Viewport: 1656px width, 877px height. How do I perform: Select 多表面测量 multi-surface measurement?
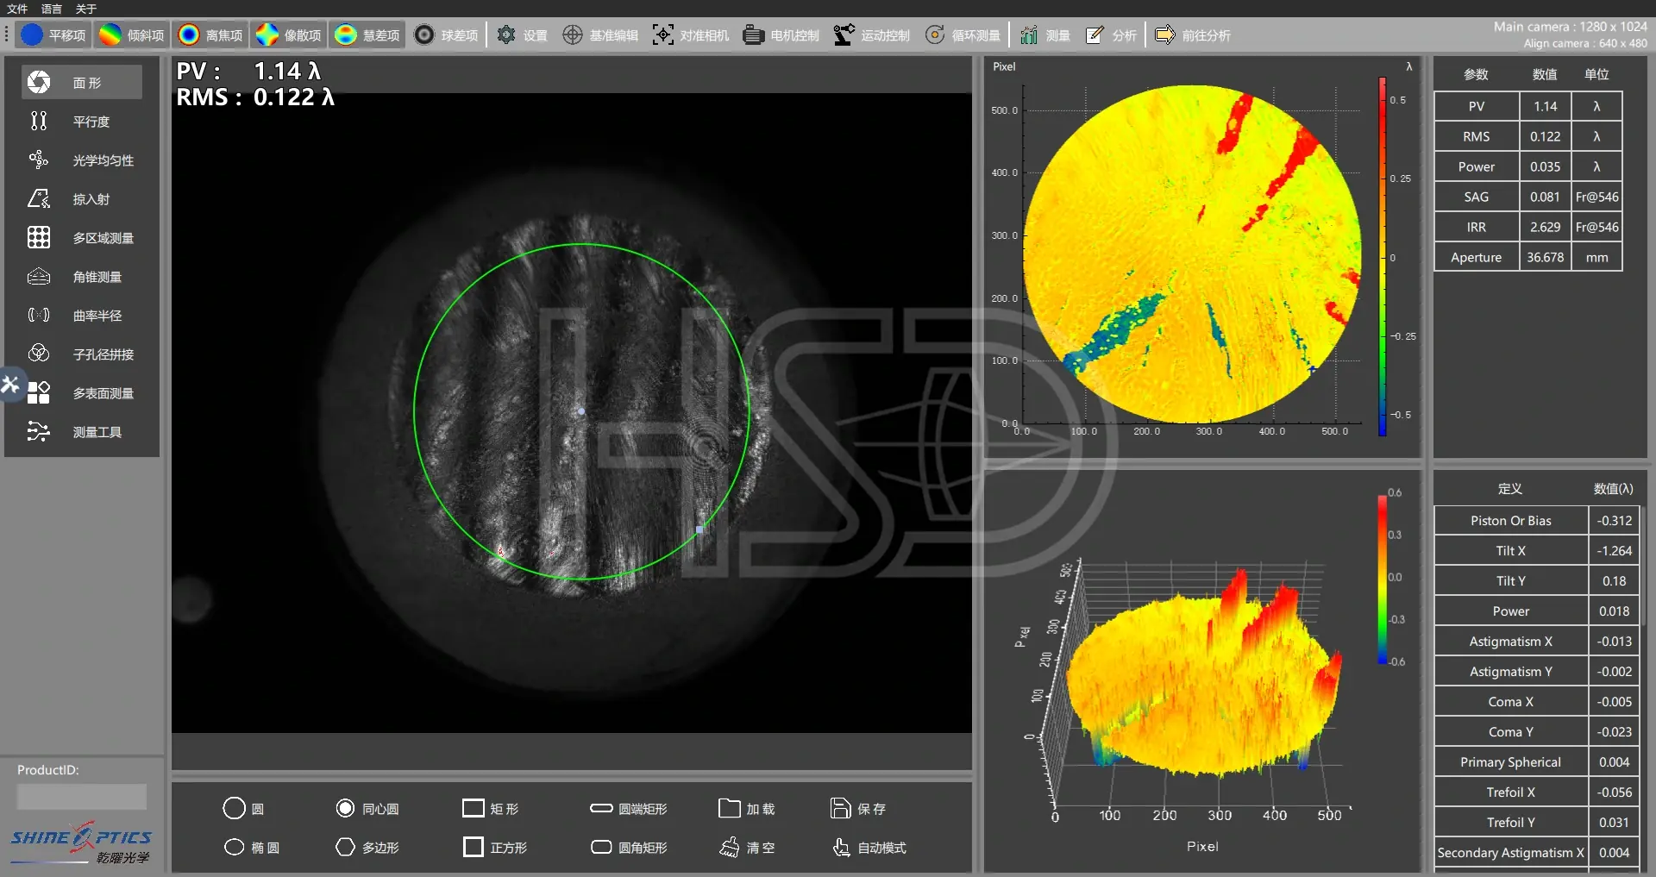coord(82,392)
